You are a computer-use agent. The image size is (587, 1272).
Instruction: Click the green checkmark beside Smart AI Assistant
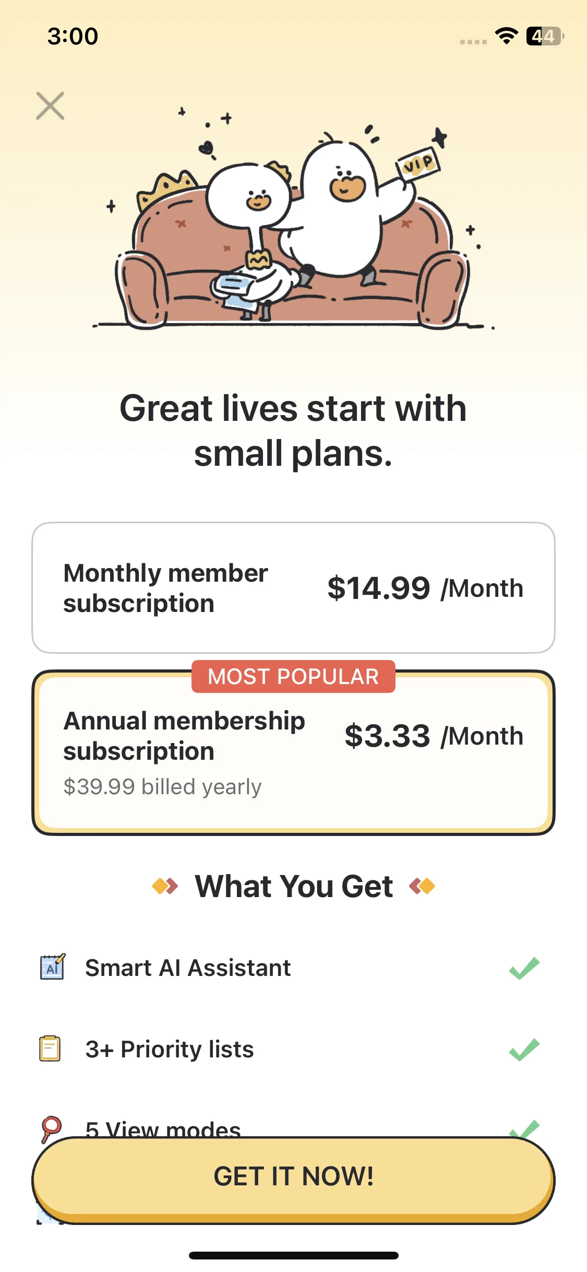coord(524,968)
